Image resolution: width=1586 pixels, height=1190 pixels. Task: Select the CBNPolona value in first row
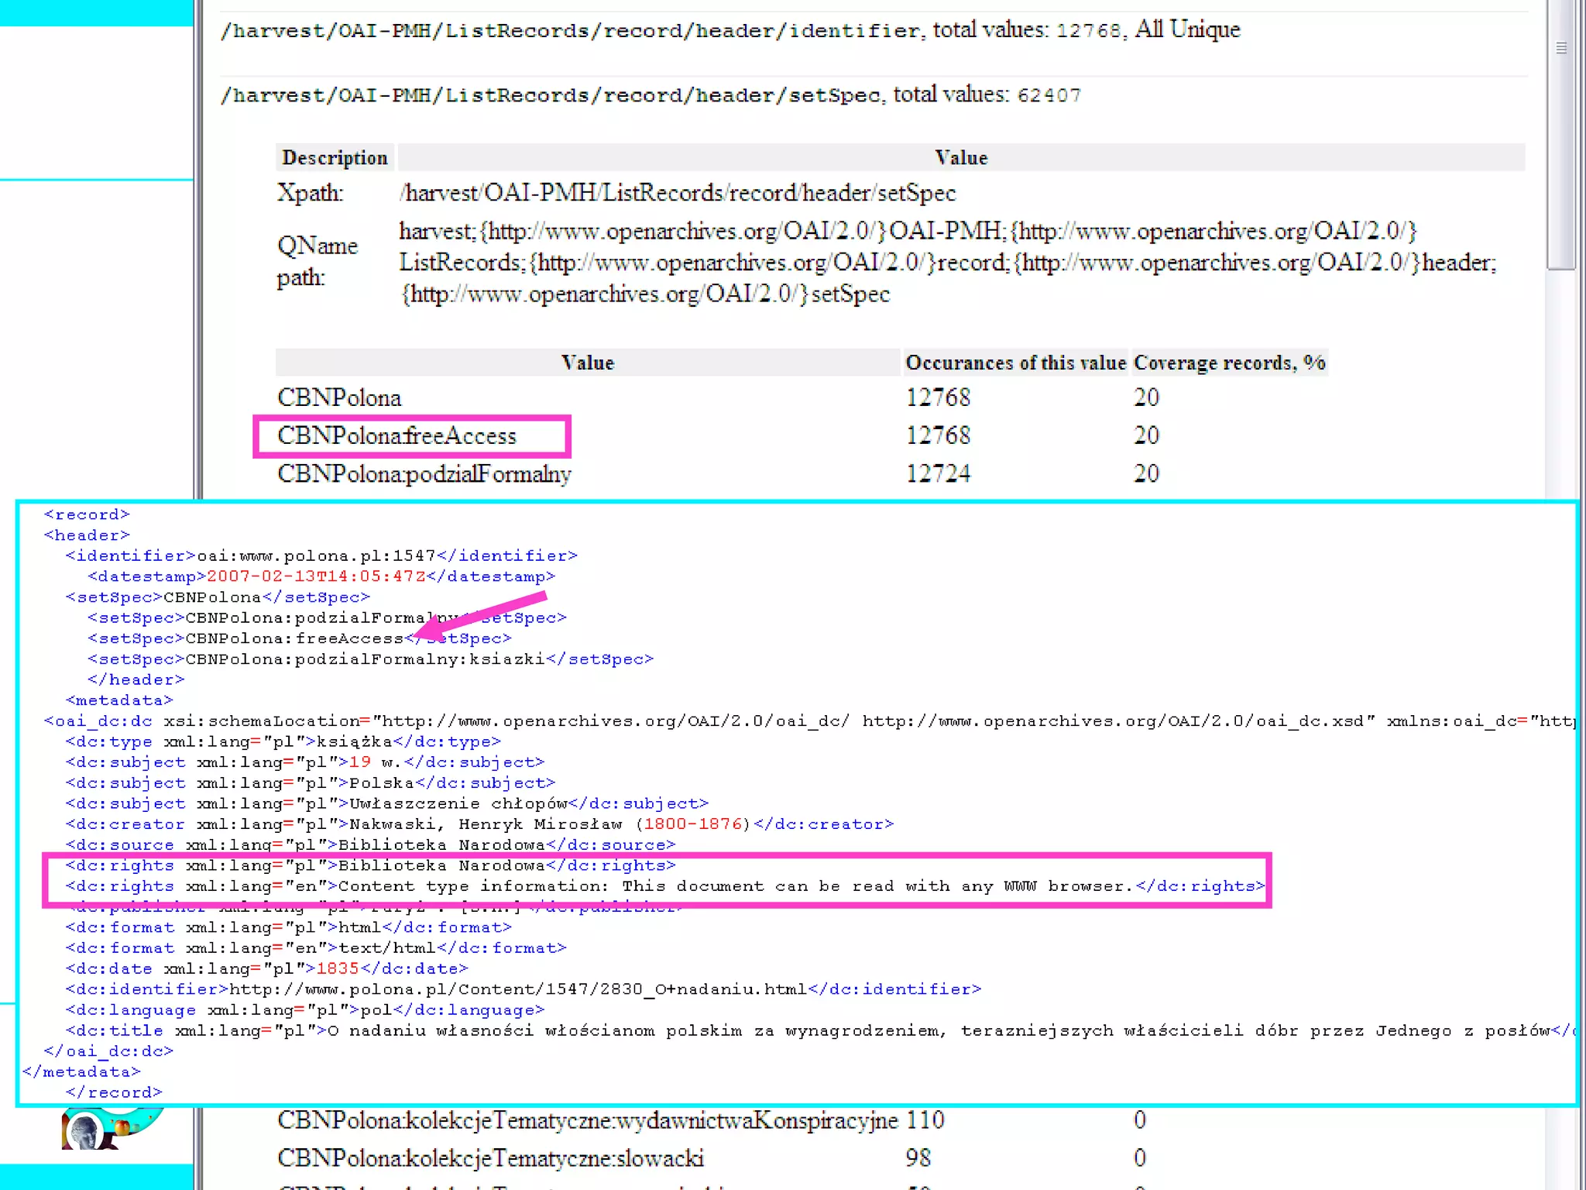pyautogui.click(x=339, y=398)
